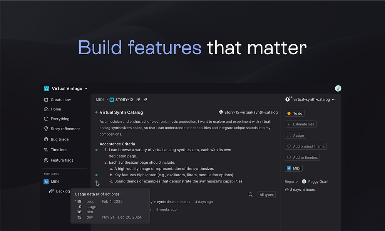
Task: Click the 3 days, 4 hours time entry
Action: 302,190
